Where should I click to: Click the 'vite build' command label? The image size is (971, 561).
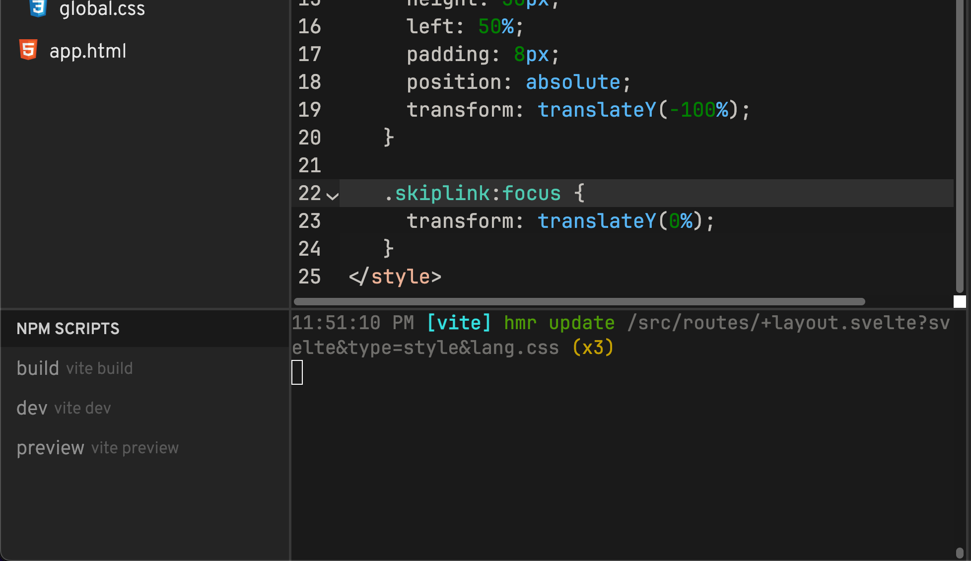99,368
